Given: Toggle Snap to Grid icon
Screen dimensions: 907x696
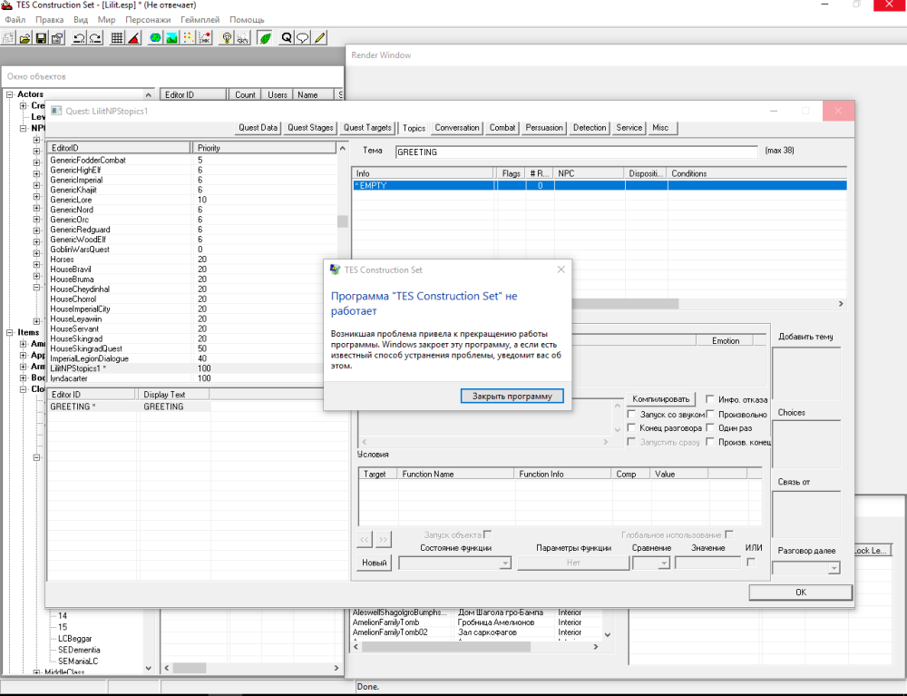Looking at the screenshot, I should [x=117, y=38].
